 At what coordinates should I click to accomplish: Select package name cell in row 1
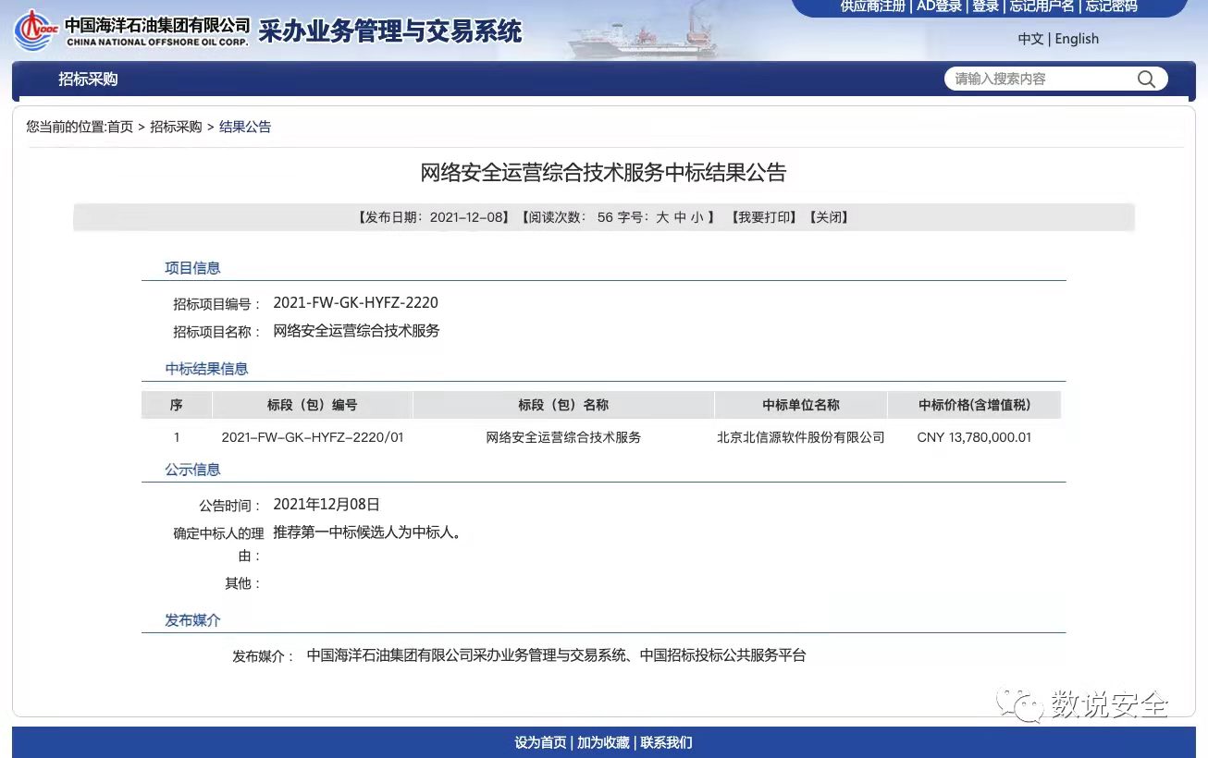[x=563, y=437]
